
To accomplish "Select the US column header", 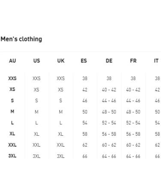I will [36, 61].
